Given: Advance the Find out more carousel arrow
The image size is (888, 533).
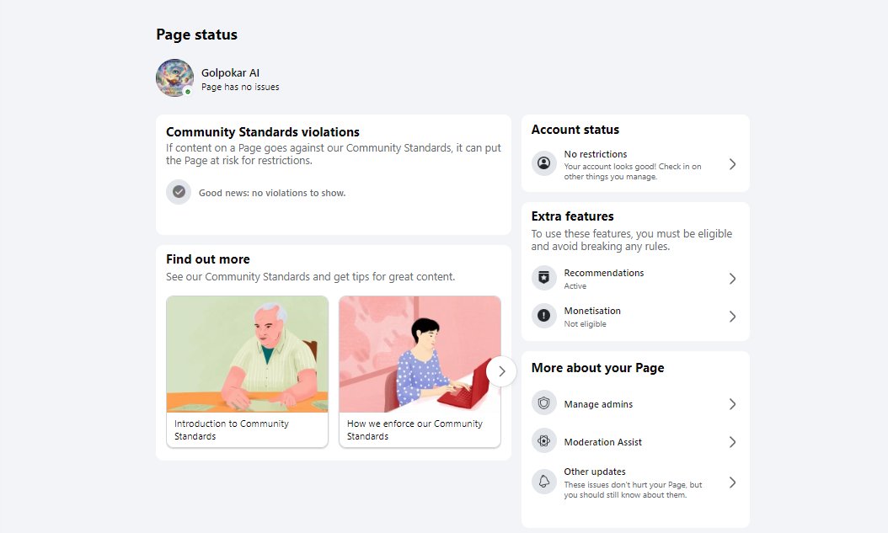Looking at the screenshot, I should pos(501,371).
